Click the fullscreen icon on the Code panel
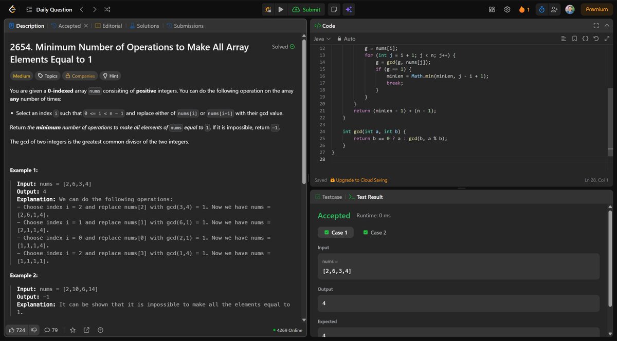The image size is (617, 341). (x=596, y=26)
